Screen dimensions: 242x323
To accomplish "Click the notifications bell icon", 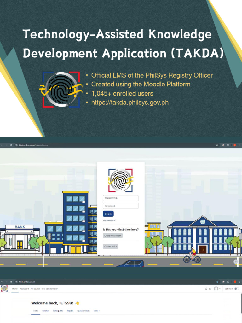I will pos(206,289).
